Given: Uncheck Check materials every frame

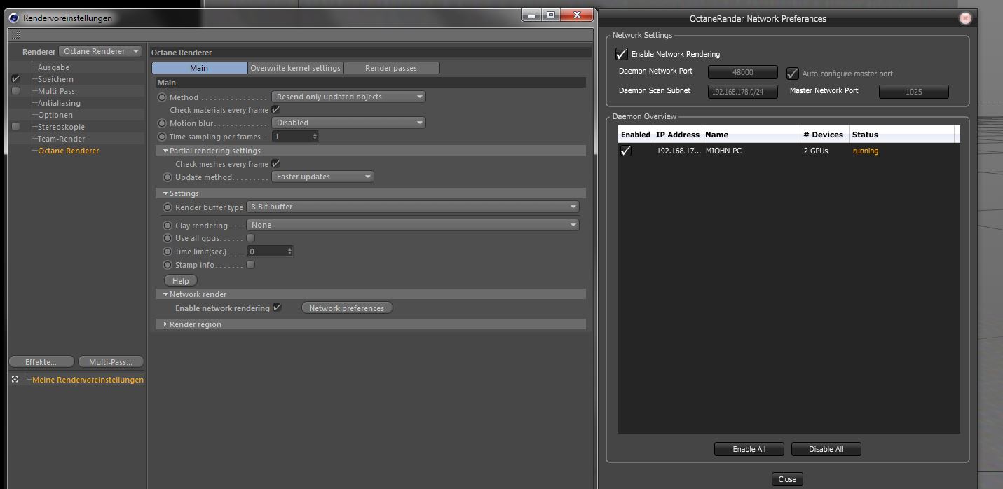Looking at the screenshot, I should [275, 110].
